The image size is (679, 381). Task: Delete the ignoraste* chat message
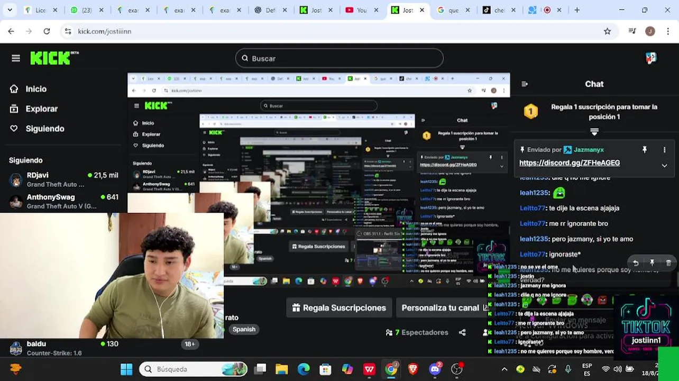pyautogui.click(x=668, y=263)
